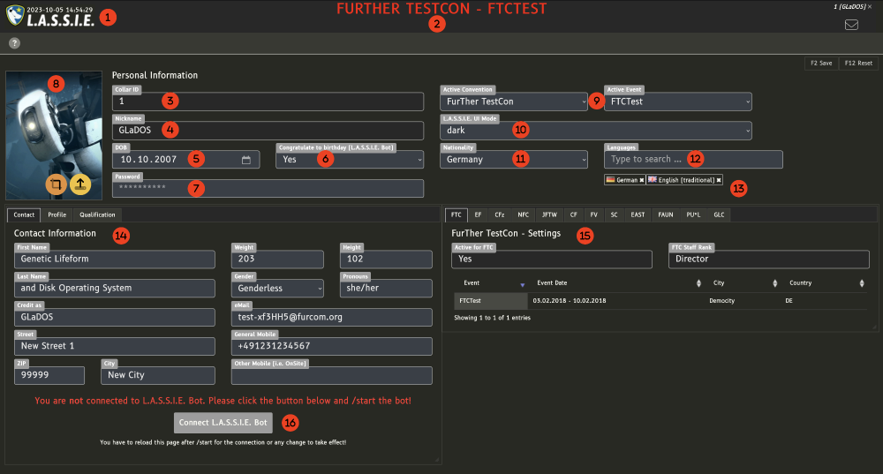Sort the table by Country column

pos(862,283)
